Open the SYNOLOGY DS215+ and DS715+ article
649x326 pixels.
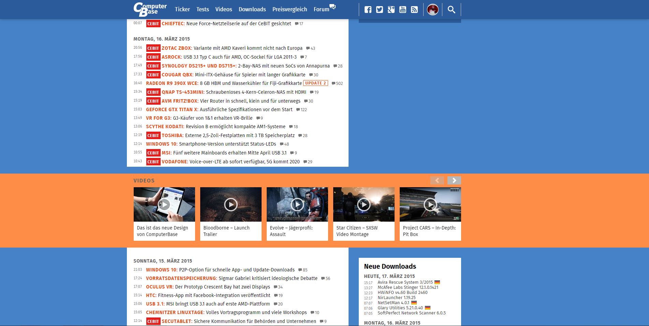coord(246,66)
